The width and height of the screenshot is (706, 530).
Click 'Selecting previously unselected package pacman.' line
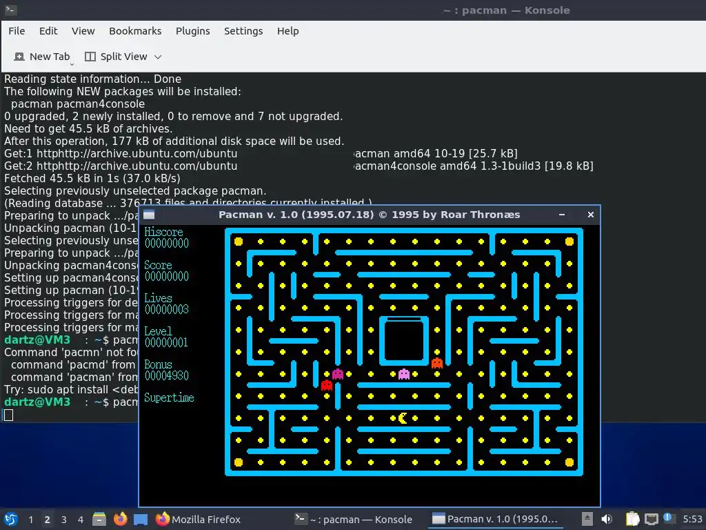click(x=135, y=191)
